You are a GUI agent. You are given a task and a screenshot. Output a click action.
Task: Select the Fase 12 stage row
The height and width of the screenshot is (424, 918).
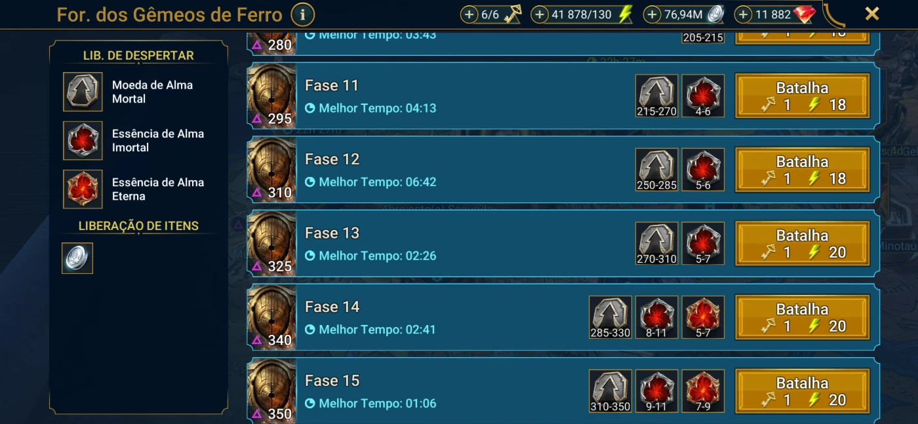(563, 170)
